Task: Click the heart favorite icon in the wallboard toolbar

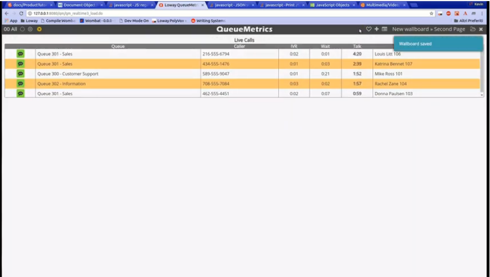Action: 369,29
